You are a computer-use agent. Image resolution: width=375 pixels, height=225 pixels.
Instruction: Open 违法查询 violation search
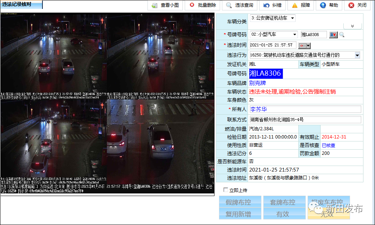pyautogui.click(x=240, y=5)
